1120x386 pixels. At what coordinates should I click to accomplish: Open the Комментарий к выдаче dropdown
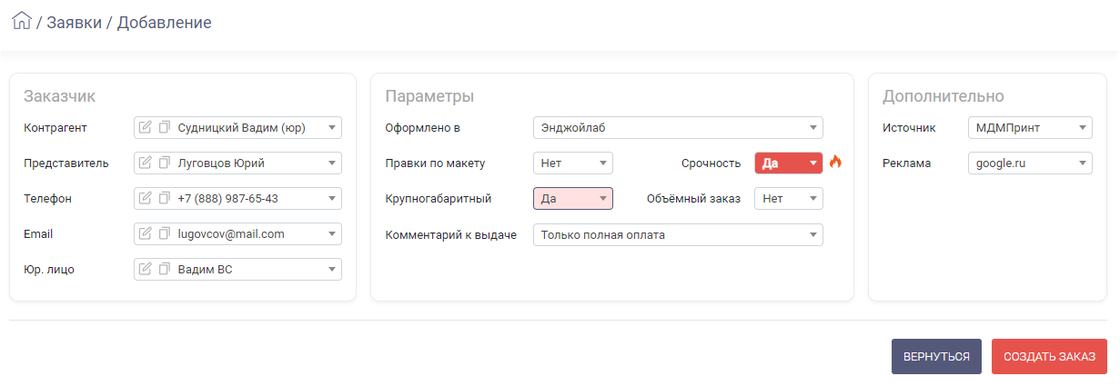click(x=678, y=235)
